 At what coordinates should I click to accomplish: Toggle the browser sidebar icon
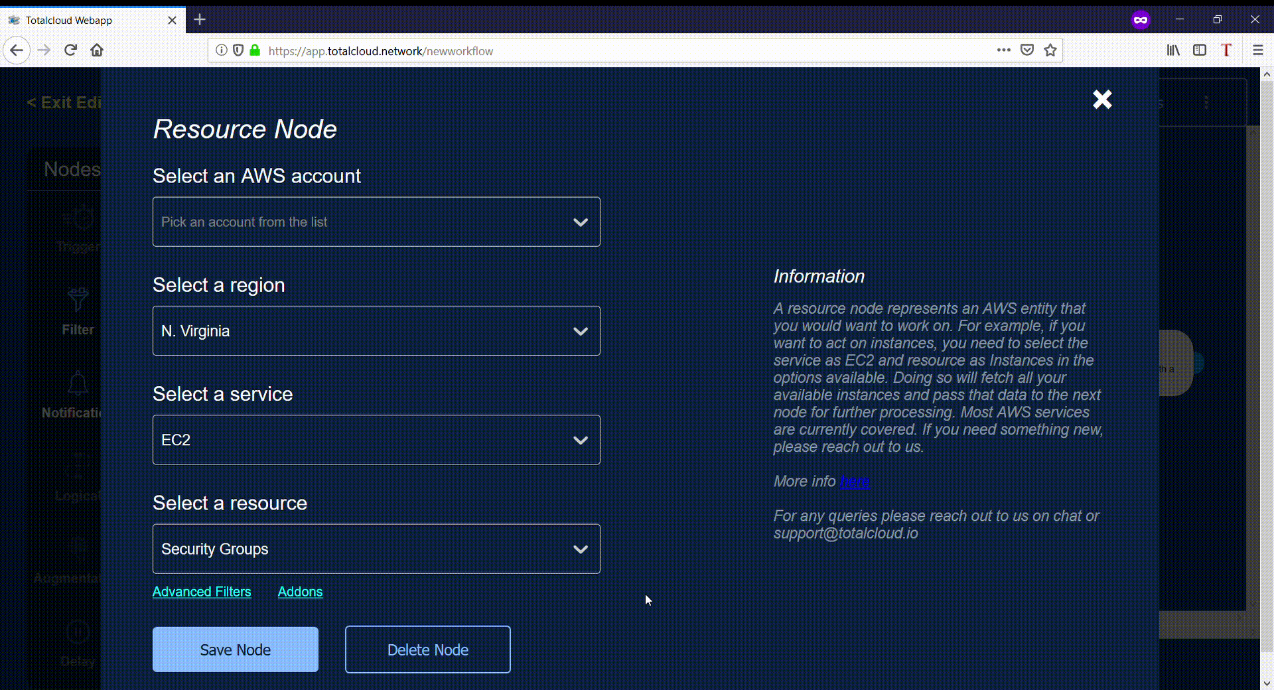click(1200, 50)
